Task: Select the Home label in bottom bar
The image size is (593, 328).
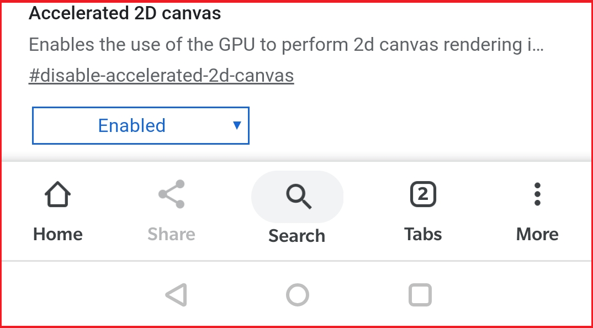Action: pos(58,234)
